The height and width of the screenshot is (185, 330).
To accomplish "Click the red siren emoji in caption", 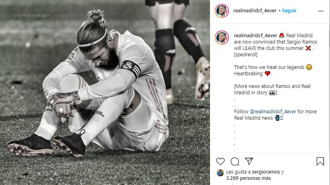I will (282, 36).
